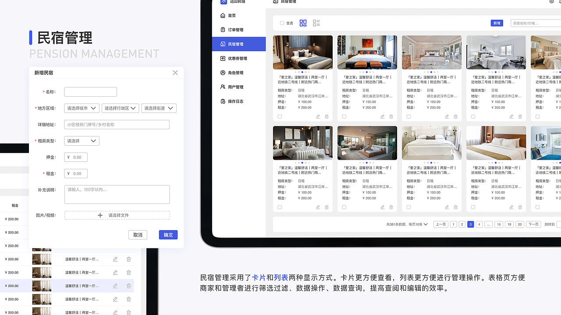Click the 请选择文件 upload area

[117, 215]
